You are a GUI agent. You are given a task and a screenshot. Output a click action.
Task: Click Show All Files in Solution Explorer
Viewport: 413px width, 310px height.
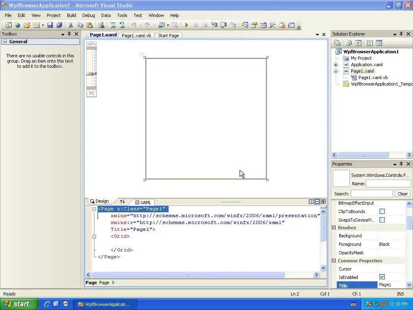pyautogui.click(x=348, y=43)
